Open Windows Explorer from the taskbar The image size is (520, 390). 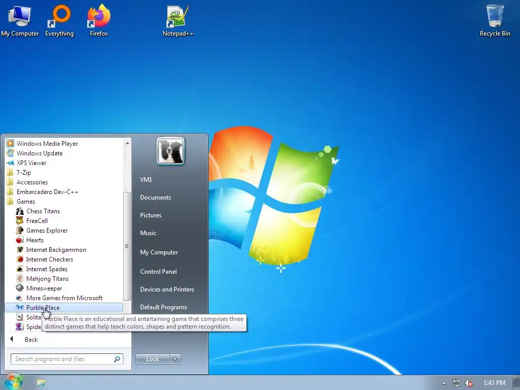tap(41, 383)
